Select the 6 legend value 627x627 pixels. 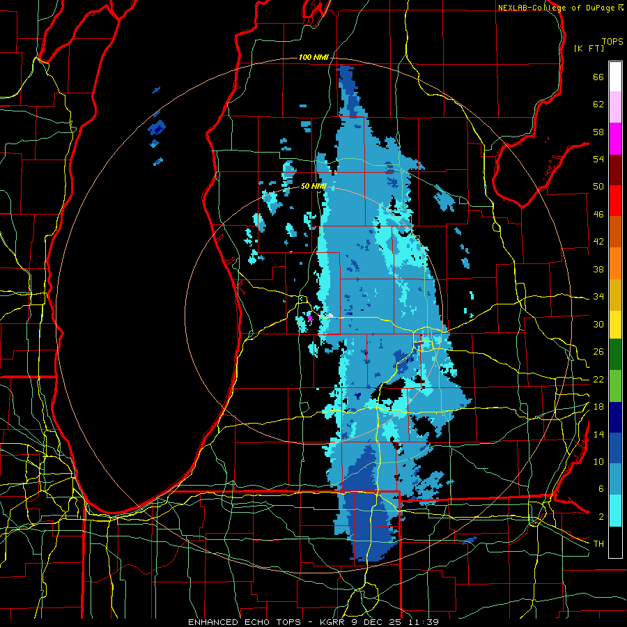(x=601, y=489)
